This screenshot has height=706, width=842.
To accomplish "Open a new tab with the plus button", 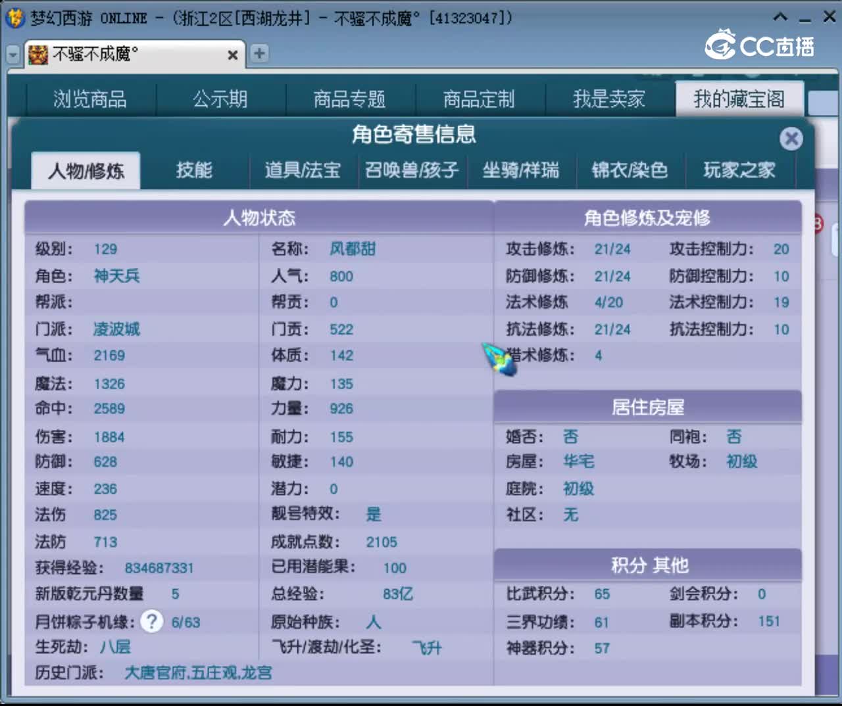I will pyautogui.click(x=259, y=53).
